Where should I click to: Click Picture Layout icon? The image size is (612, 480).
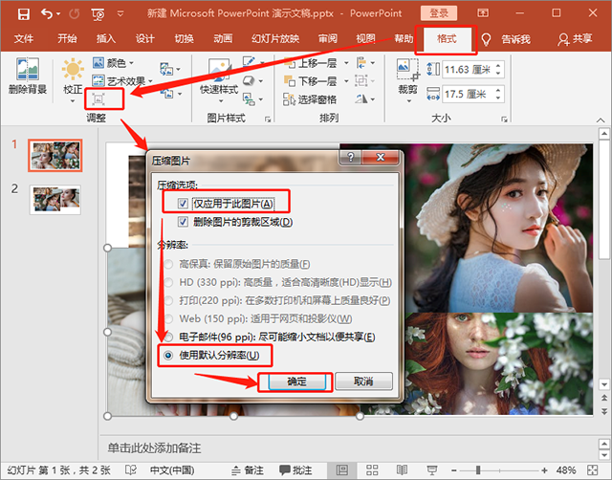tap(249, 98)
